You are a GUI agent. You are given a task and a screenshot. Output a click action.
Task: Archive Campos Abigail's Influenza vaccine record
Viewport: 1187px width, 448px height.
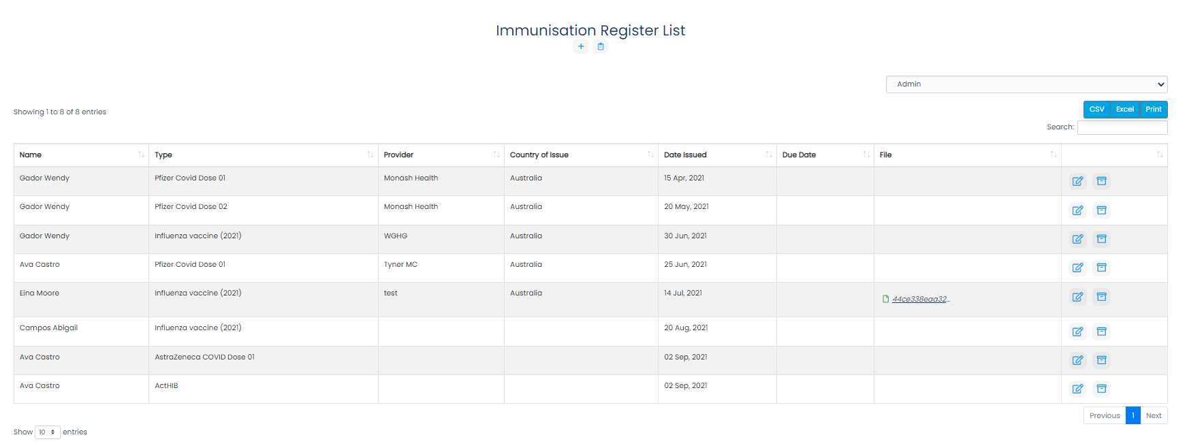1101,332
